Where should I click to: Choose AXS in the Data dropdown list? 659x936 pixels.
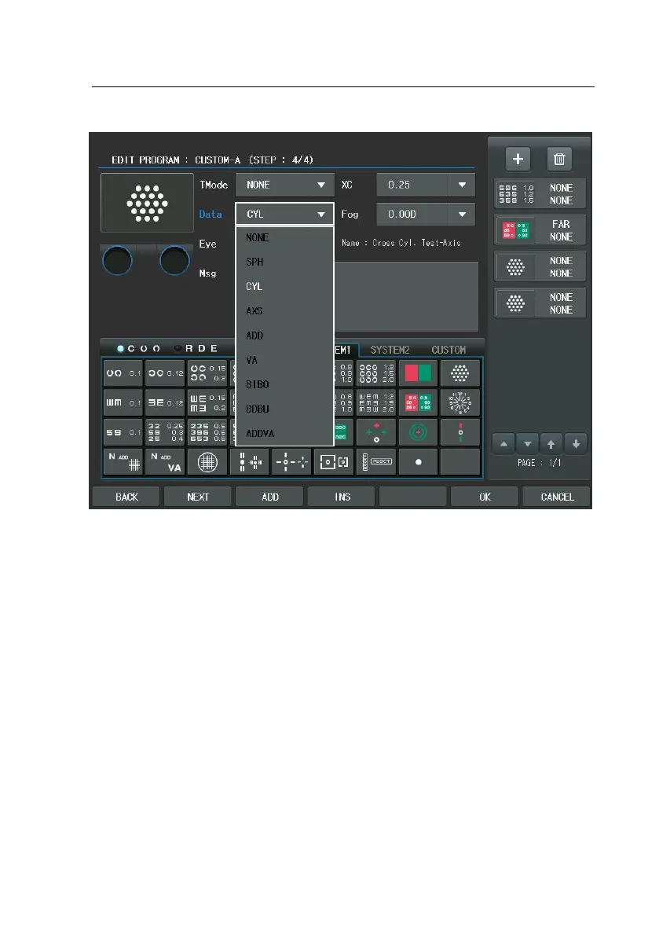pos(284,311)
